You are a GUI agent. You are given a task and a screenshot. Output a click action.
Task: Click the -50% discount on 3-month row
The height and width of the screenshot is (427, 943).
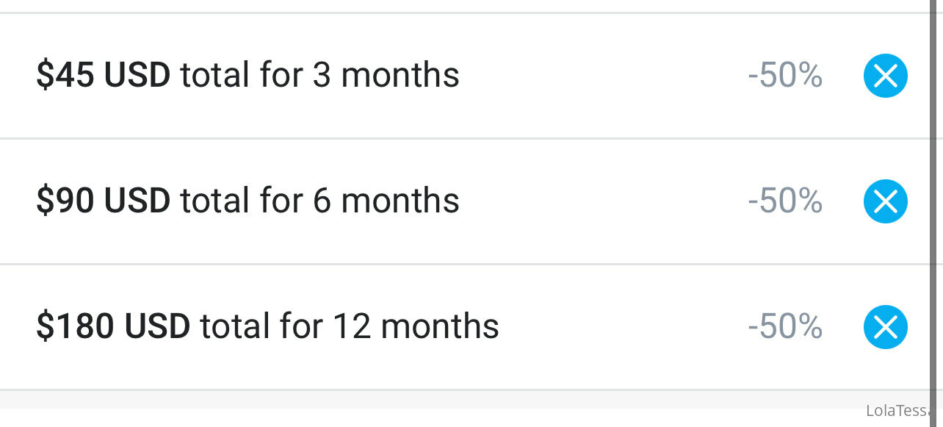pos(785,75)
